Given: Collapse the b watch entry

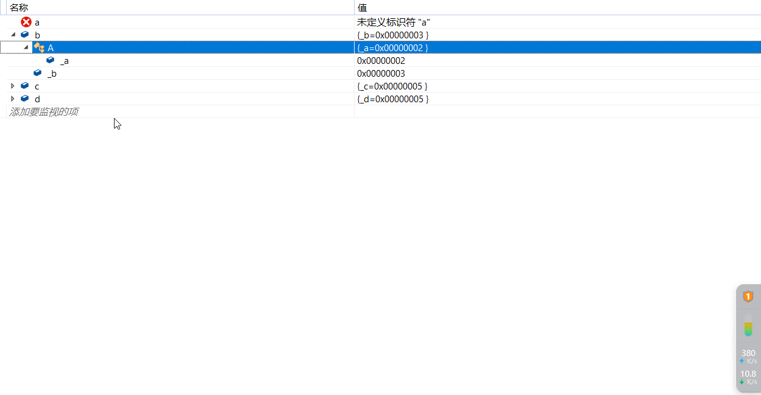Looking at the screenshot, I should tap(13, 35).
